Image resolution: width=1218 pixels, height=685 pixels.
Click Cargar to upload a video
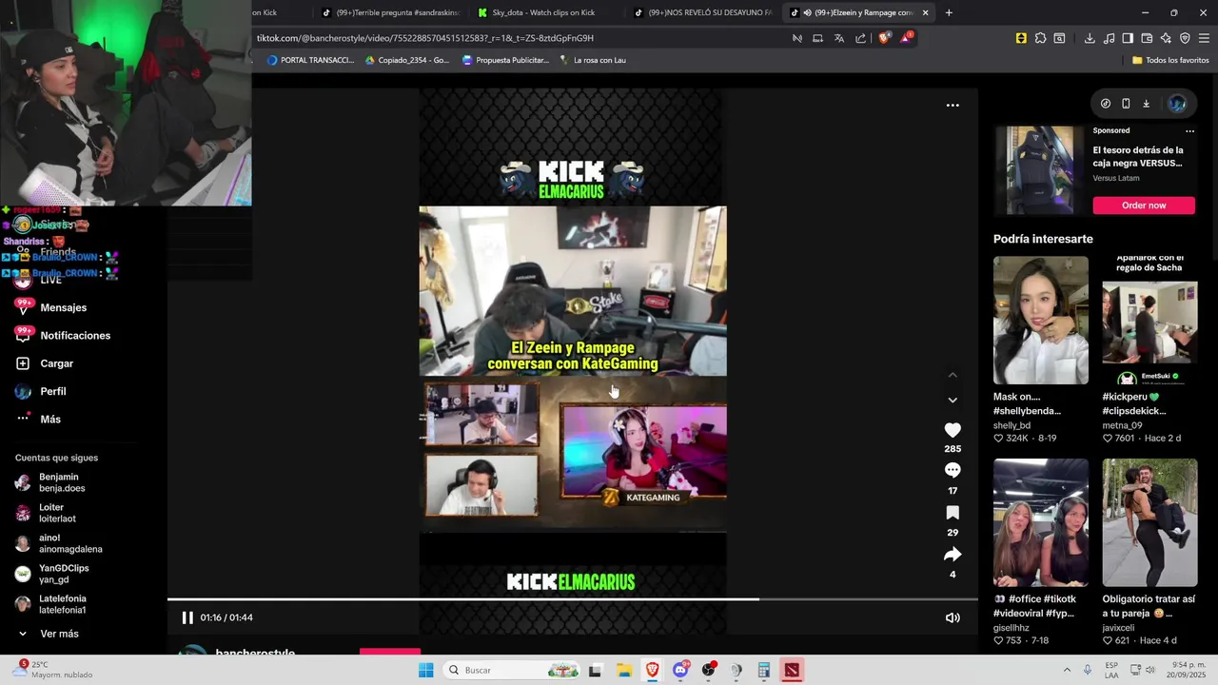[56, 363]
